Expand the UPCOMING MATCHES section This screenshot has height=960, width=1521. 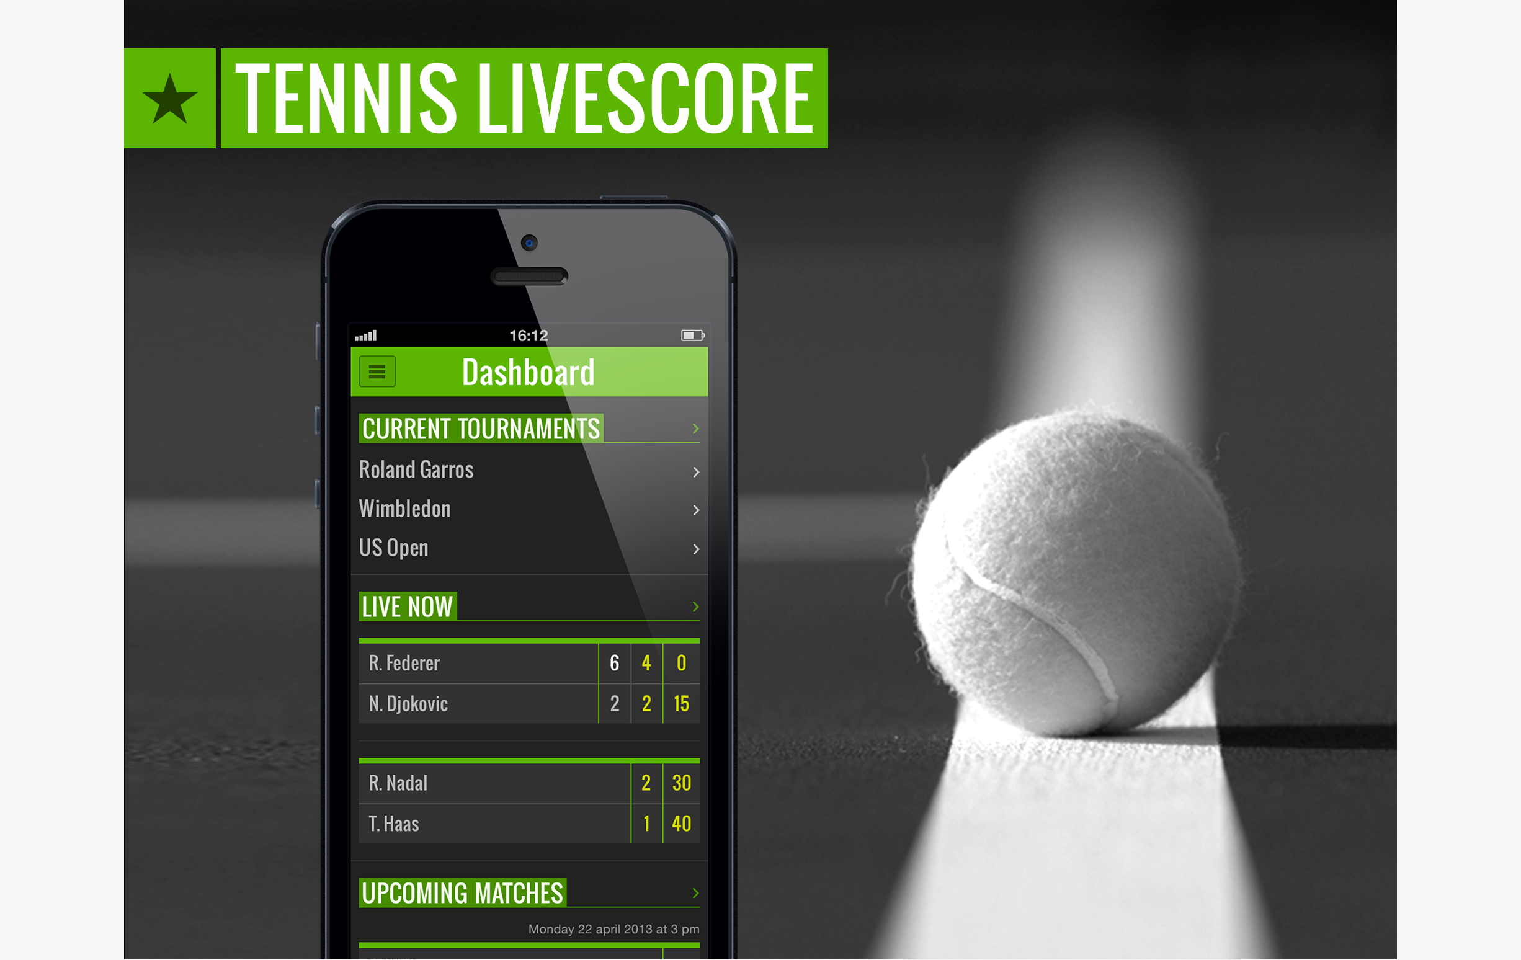[694, 892]
